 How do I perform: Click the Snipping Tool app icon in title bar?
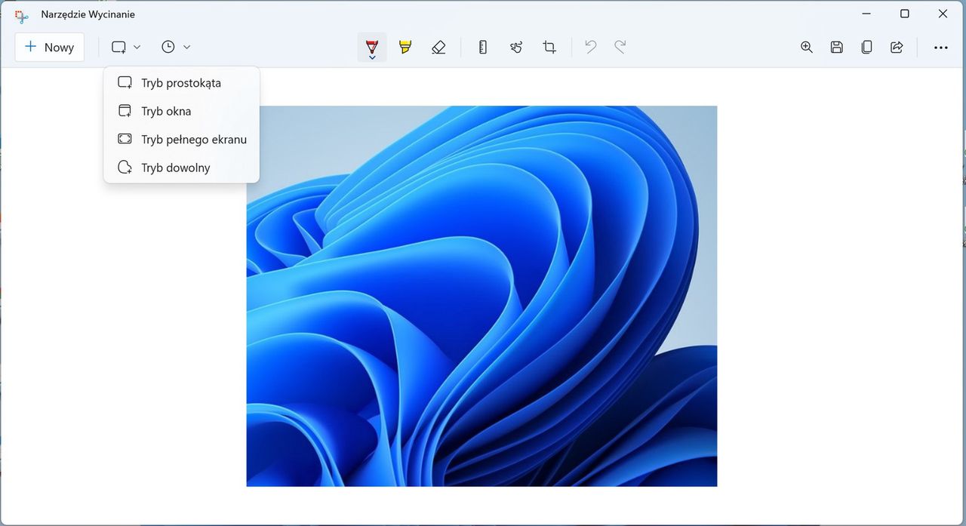[x=22, y=15]
